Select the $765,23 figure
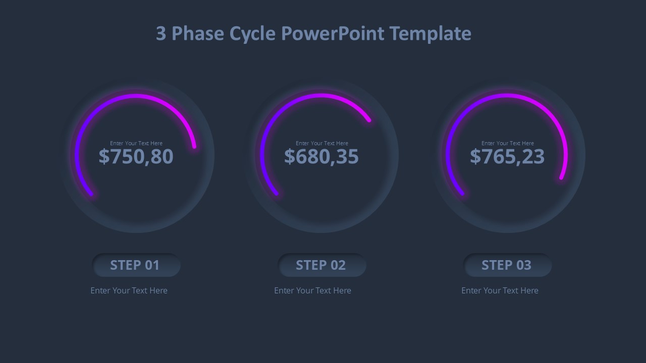The width and height of the screenshot is (646, 363). coord(507,156)
